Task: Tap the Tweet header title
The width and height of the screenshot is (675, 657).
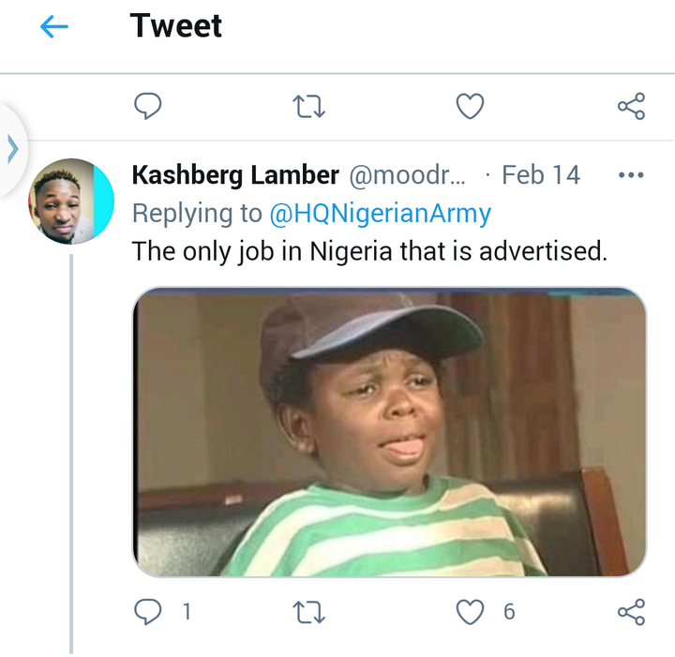Action: 175,26
